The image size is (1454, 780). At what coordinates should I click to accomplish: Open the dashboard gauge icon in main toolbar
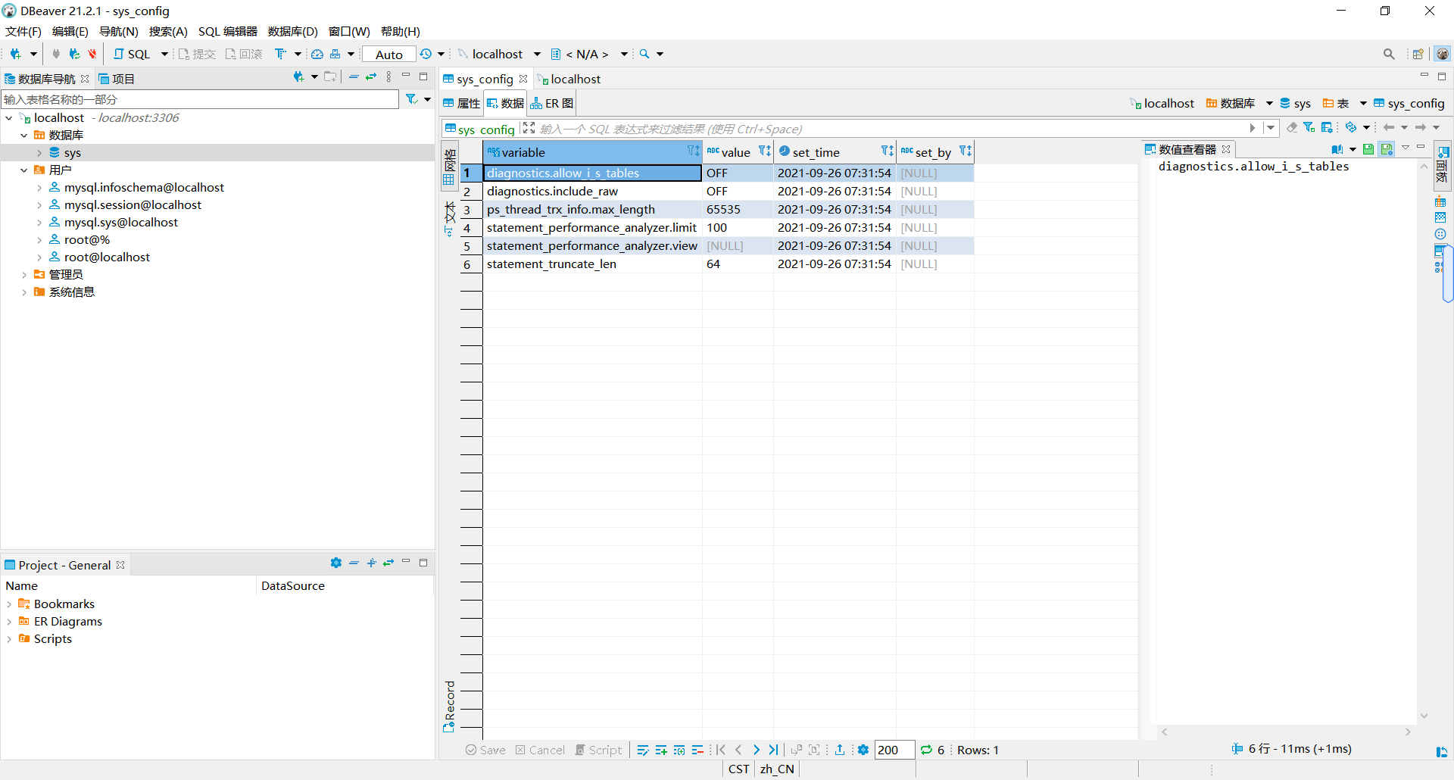pyautogui.click(x=317, y=54)
